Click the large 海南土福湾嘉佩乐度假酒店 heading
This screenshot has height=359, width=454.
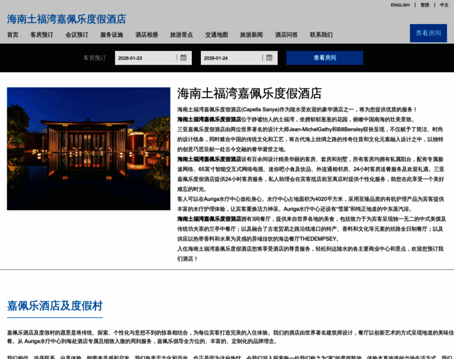[249, 94]
